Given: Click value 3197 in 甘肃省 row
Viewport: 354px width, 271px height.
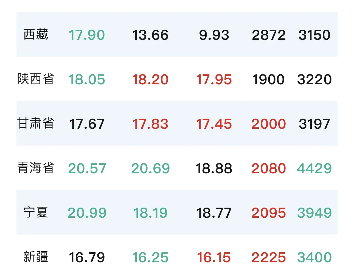Looking at the screenshot, I should (x=314, y=124).
